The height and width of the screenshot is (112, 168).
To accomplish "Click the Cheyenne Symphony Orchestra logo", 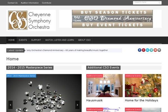I will coord(31,20).
